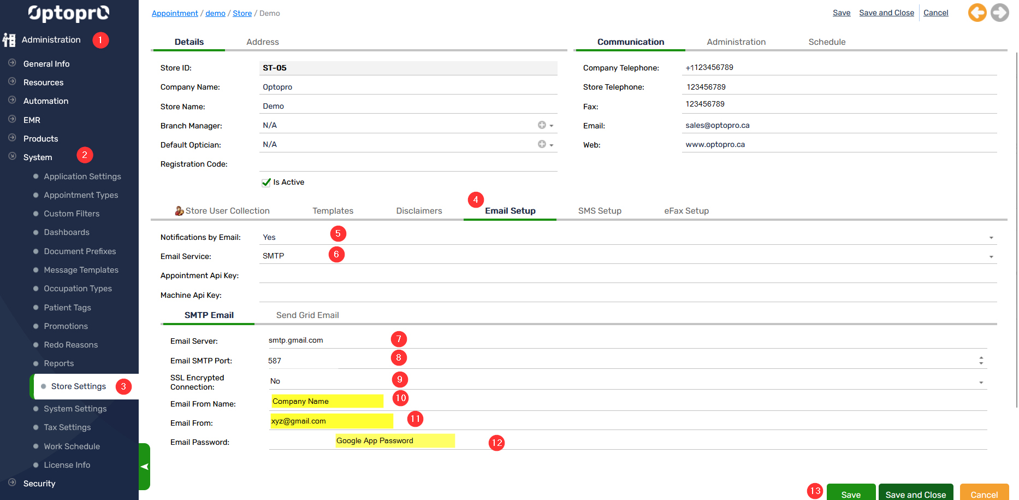Click the Optopro logo
This screenshot has width=1019, height=500.
coord(69,13)
